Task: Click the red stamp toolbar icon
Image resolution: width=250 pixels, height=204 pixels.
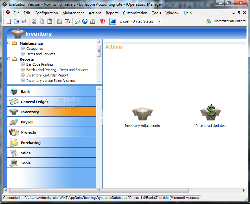Action: (103, 21)
